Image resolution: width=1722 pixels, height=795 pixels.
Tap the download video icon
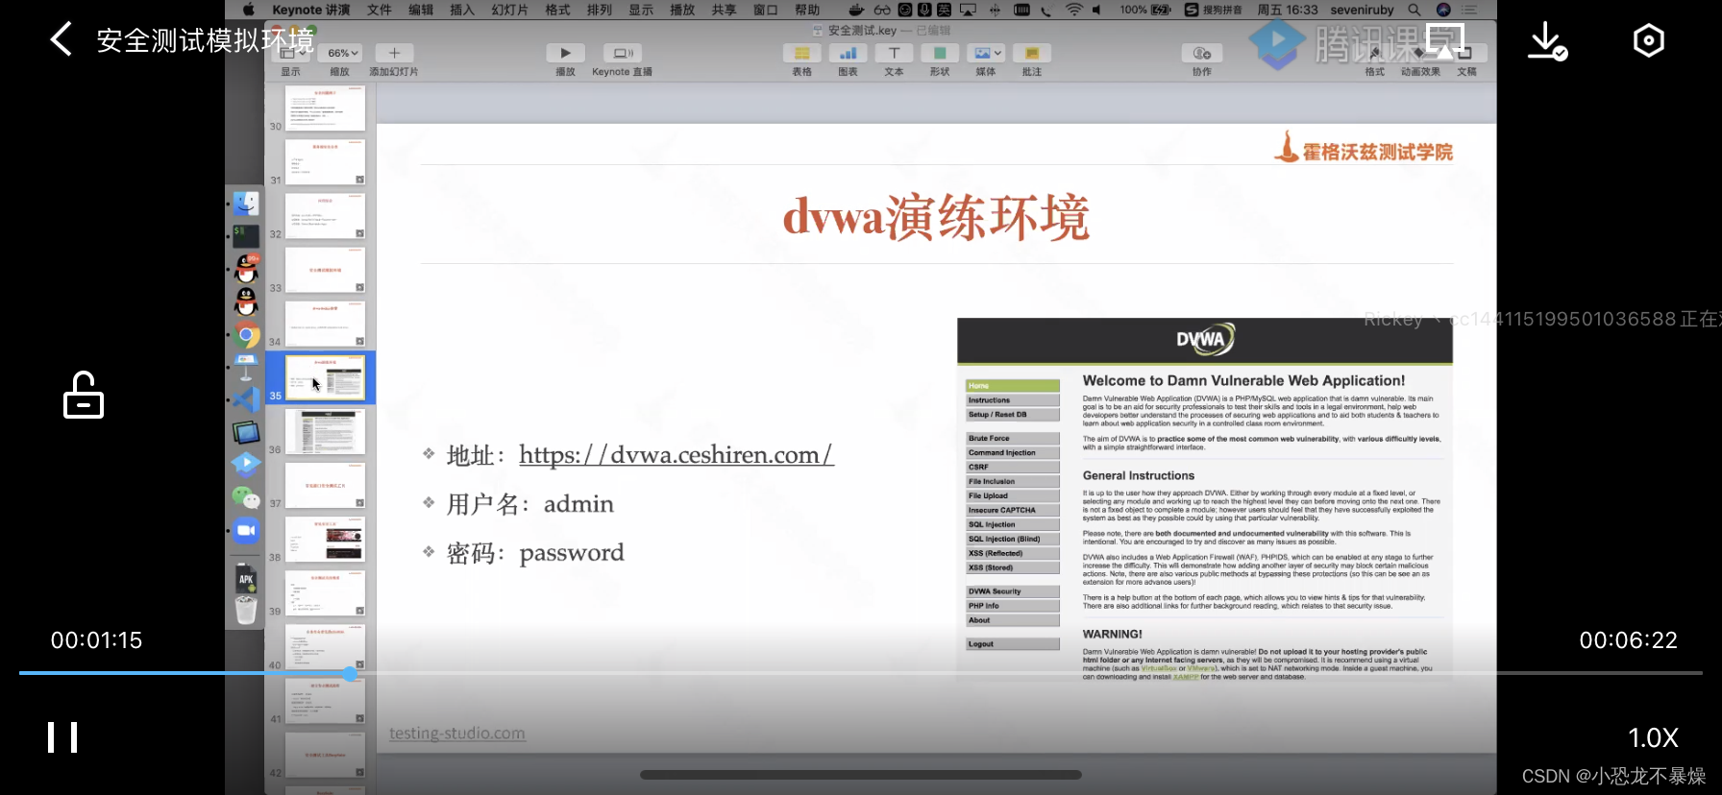pyautogui.click(x=1547, y=40)
